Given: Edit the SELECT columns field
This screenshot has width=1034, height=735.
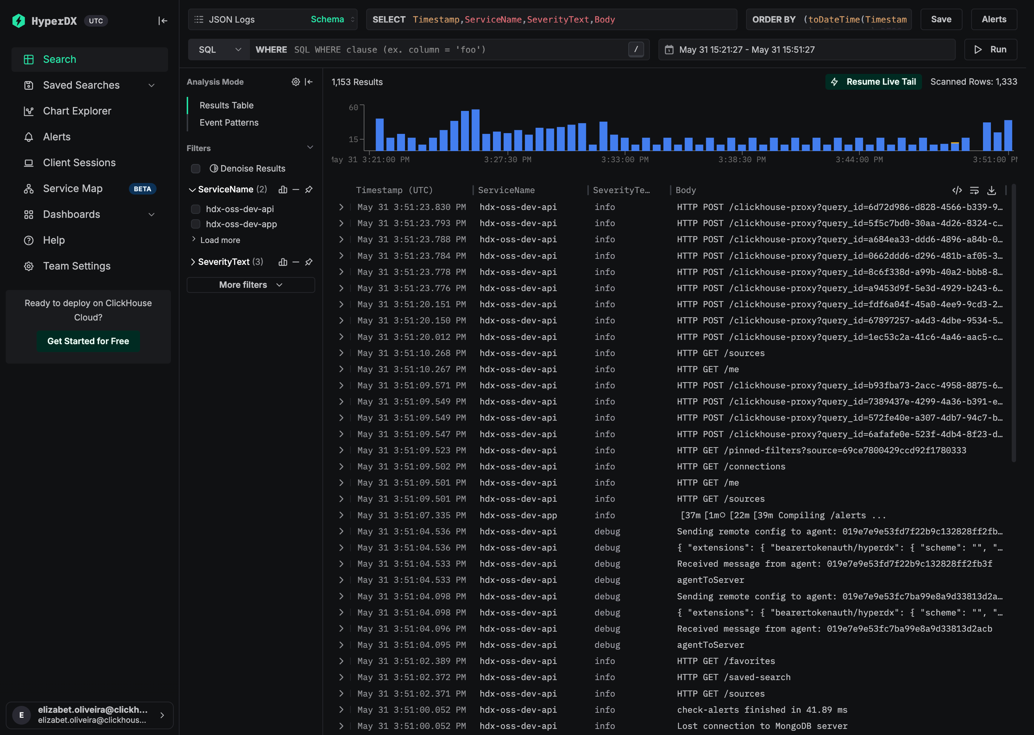Looking at the screenshot, I should click(x=551, y=19).
